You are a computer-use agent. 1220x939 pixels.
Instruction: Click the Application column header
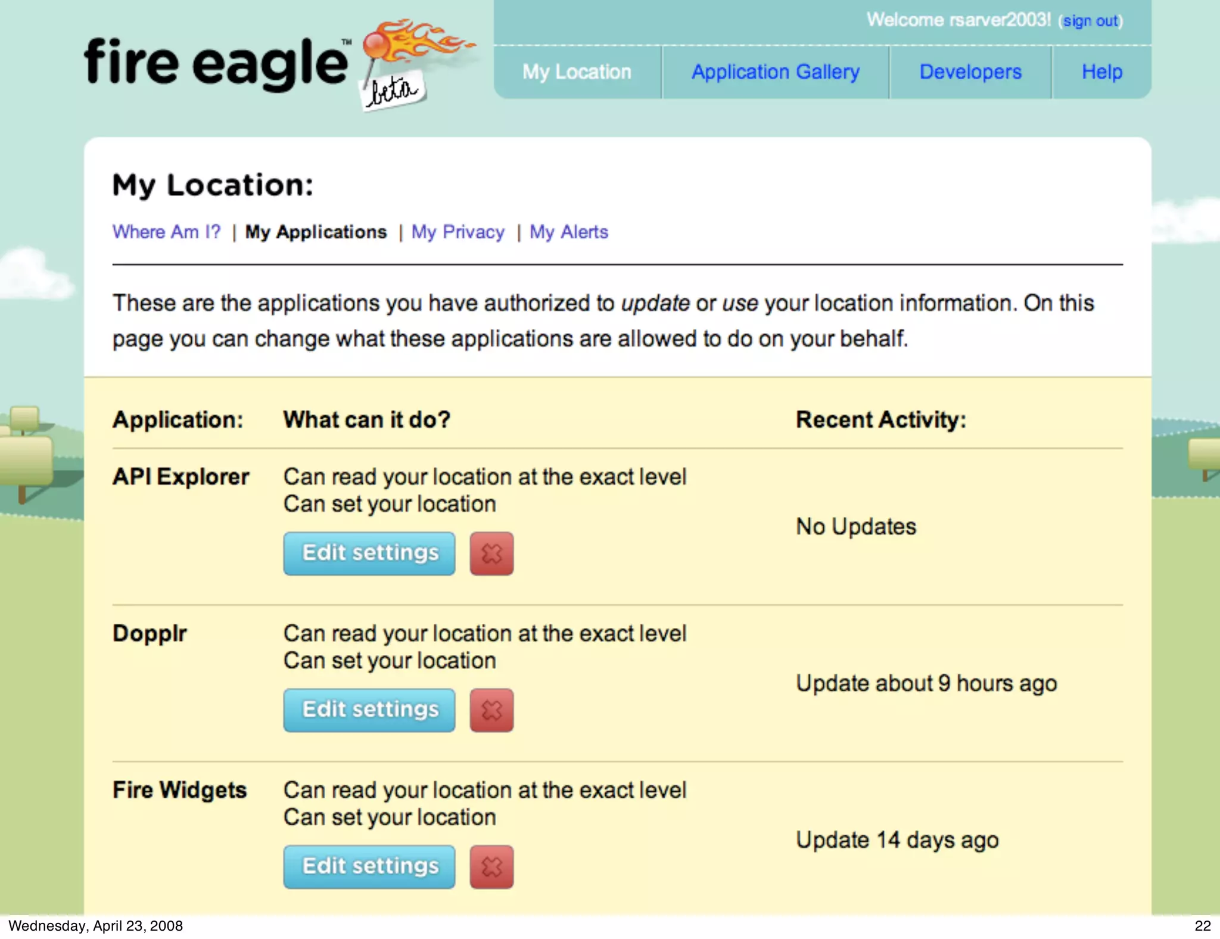click(x=178, y=420)
